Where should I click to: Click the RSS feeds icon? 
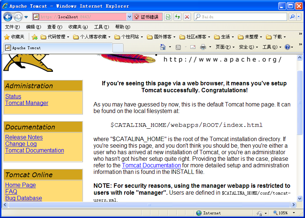[x=178, y=47]
